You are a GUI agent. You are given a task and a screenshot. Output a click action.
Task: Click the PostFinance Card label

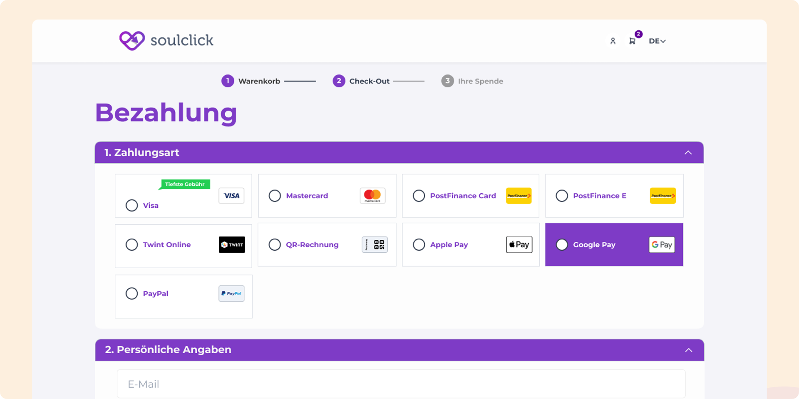click(x=463, y=196)
